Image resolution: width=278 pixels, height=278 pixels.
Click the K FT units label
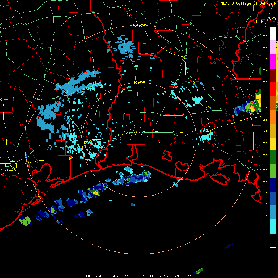pos(261,22)
